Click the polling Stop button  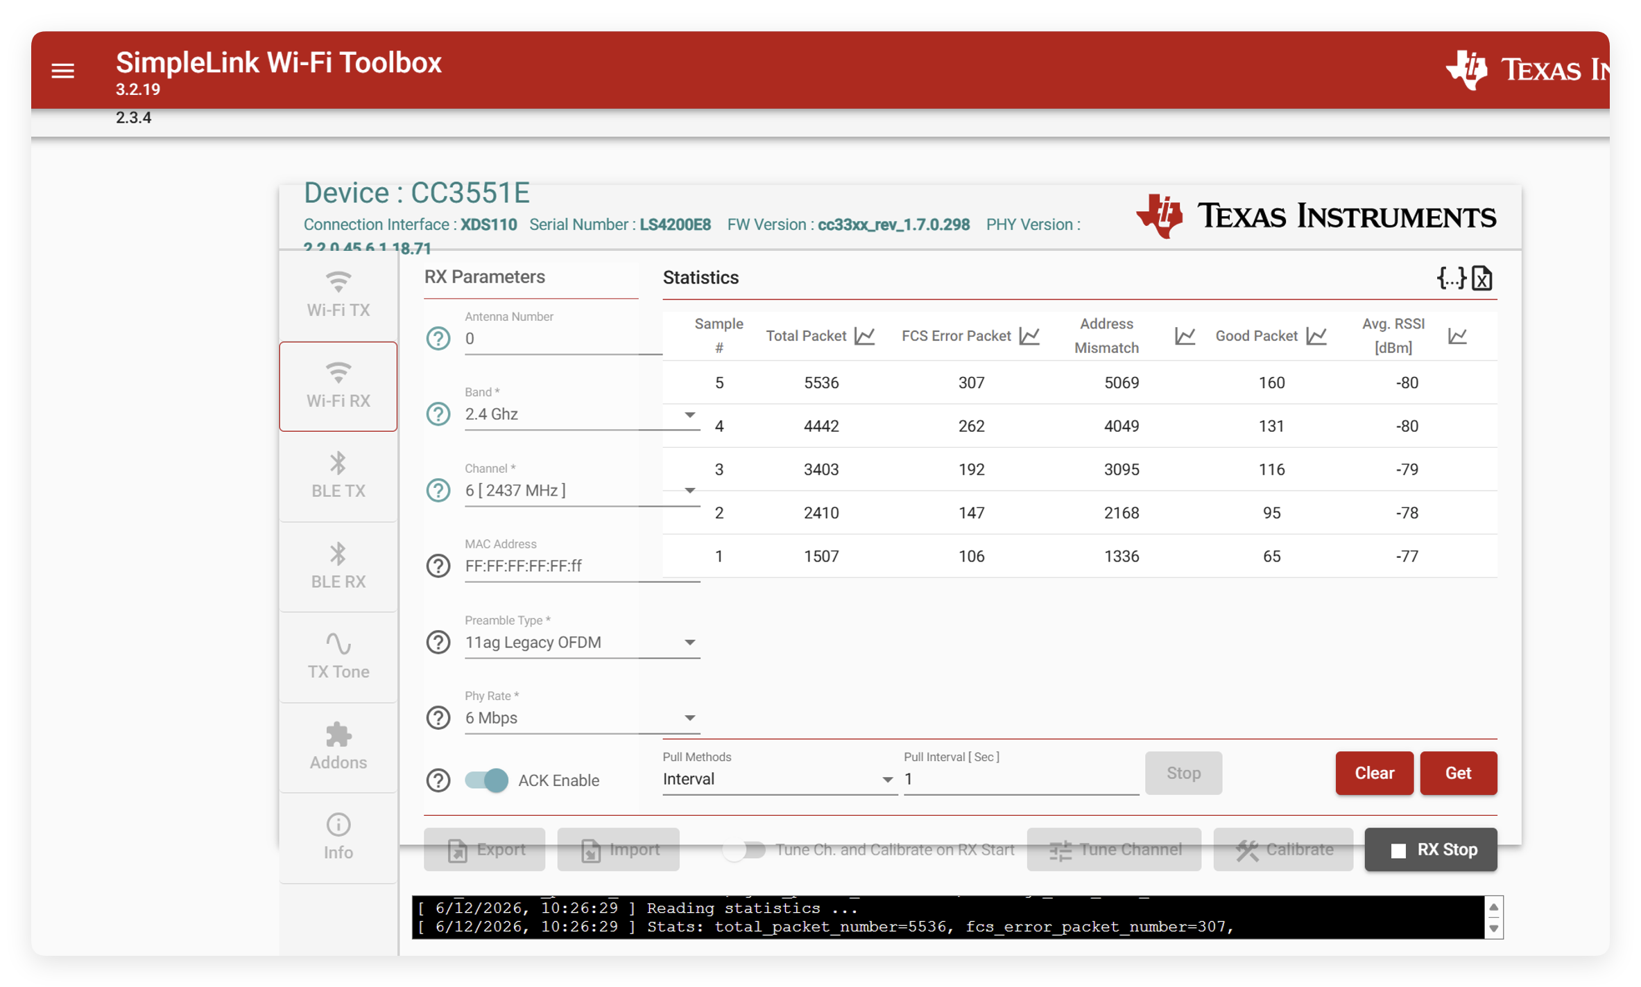(1183, 773)
